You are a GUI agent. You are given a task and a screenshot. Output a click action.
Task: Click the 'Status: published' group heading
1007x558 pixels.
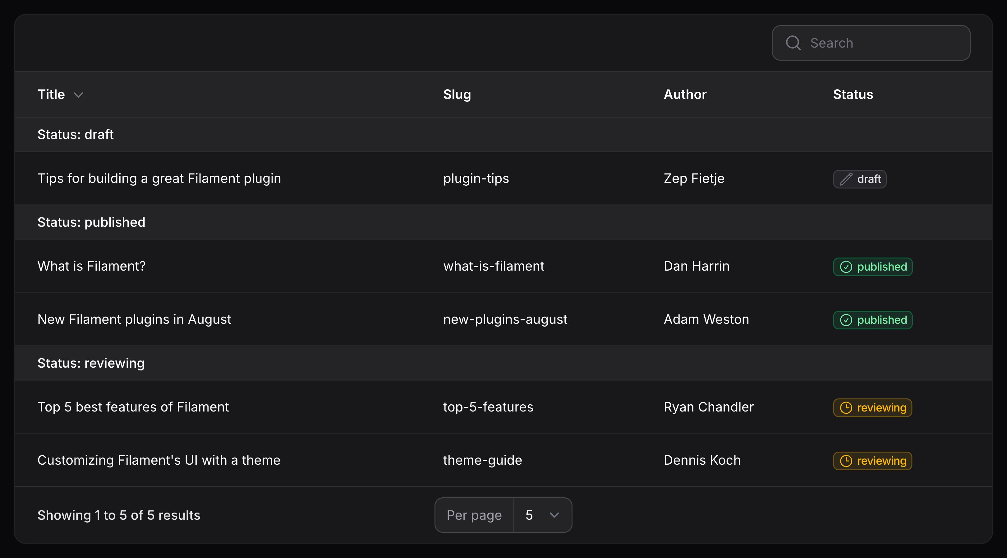pyautogui.click(x=91, y=222)
